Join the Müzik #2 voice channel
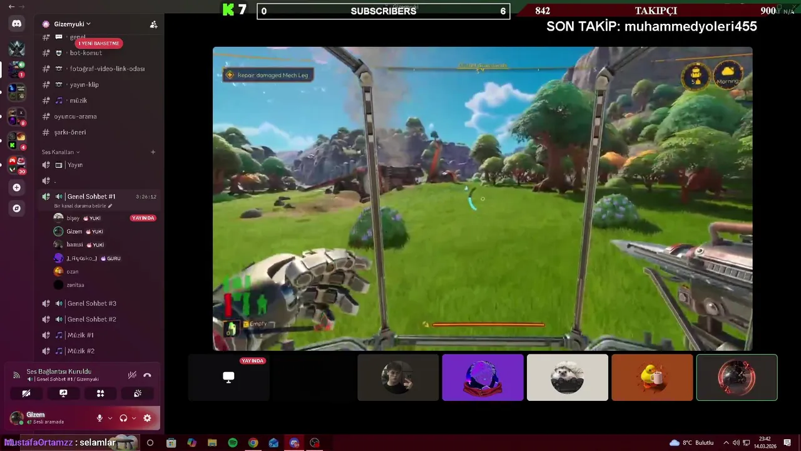 click(x=99, y=351)
